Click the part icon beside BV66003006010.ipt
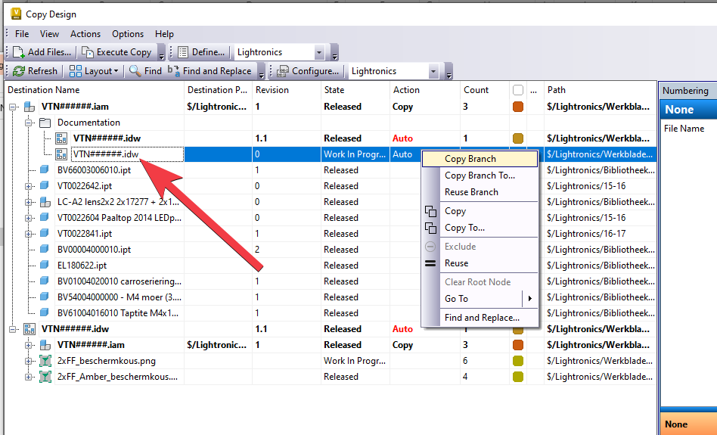The width and height of the screenshot is (717, 435). coord(45,169)
